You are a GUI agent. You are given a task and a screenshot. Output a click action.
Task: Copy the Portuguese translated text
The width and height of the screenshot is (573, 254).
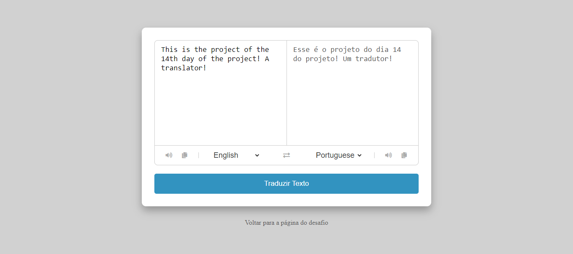[x=404, y=155]
